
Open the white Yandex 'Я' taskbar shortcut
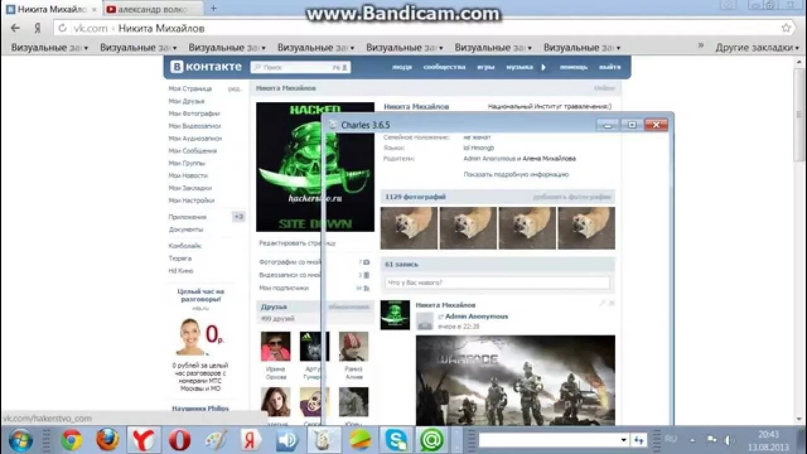251,439
